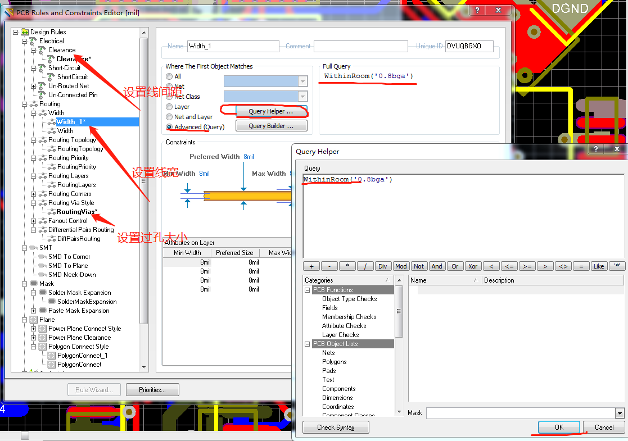Click the Routing Priority rule icon
The image size is (628, 441).
pyautogui.click(x=43, y=158)
